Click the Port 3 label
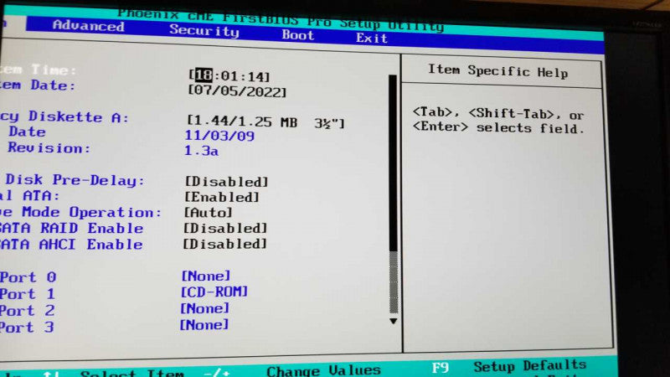The width and height of the screenshot is (670, 377). 28,328
